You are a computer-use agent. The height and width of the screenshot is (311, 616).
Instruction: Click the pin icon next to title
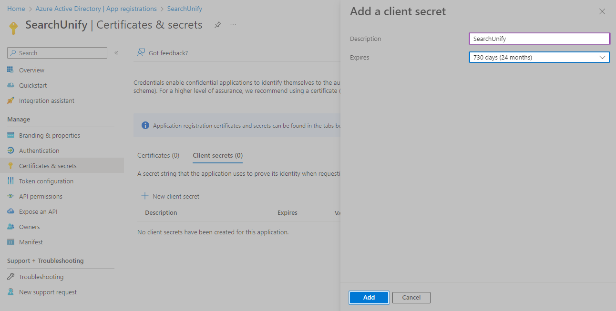coord(218,25)
